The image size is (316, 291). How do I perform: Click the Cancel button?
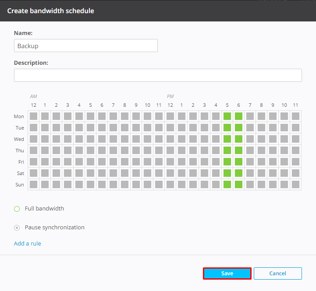coord(277,273)
